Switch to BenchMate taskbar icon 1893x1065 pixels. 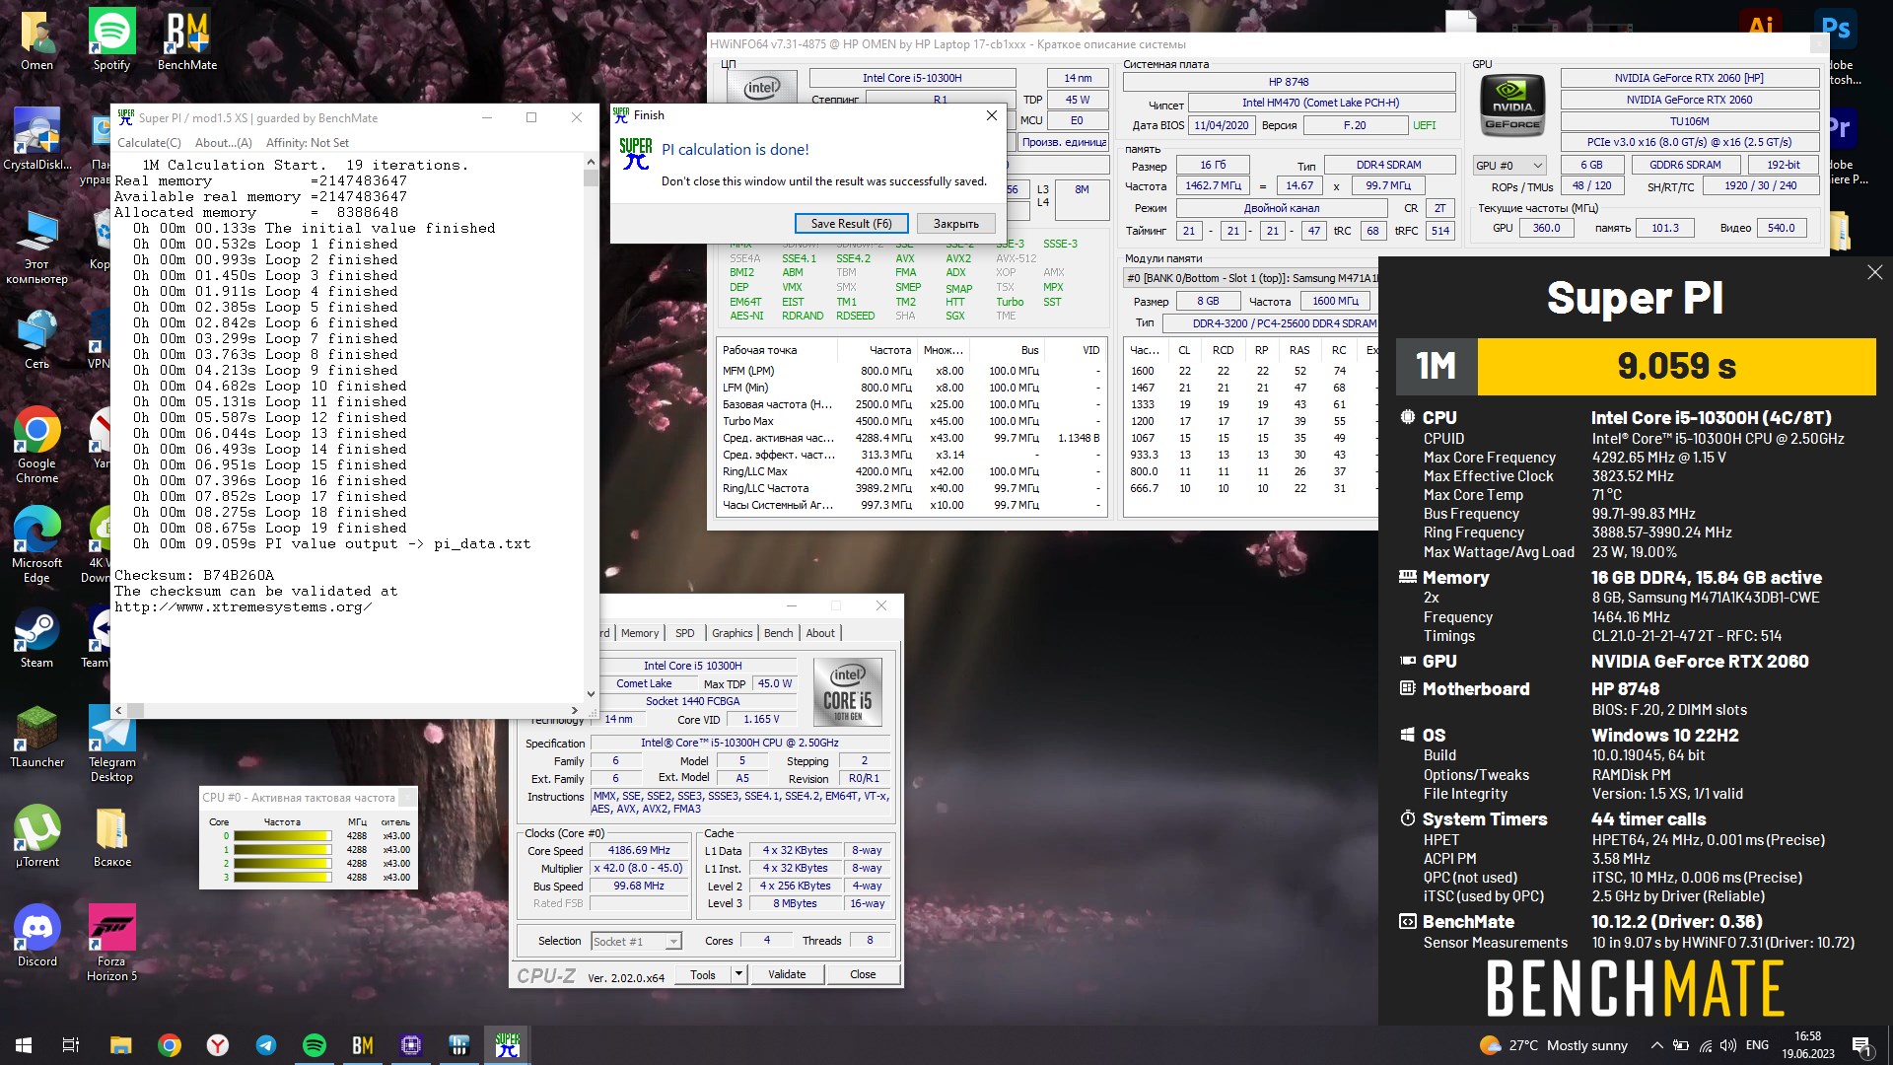[x=363, y=1044]
